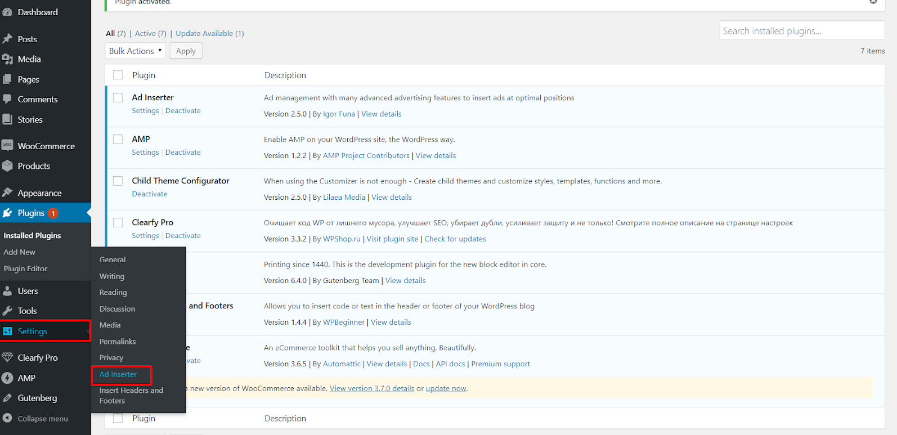Open Writing settings from flyout
The height and width of the screenshot is (435, 897).
pos(112,276)
